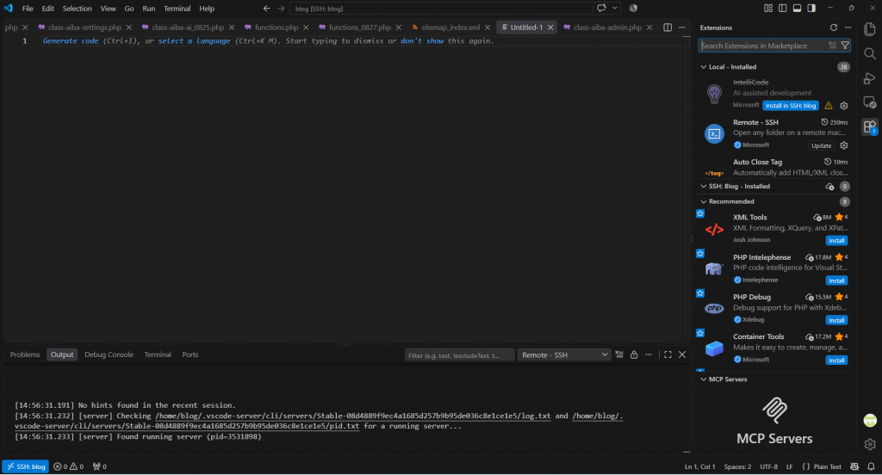This screenshot has height=475, width=882.
Task: Toggle primary side bar visibility
Action: coord(782,9)
